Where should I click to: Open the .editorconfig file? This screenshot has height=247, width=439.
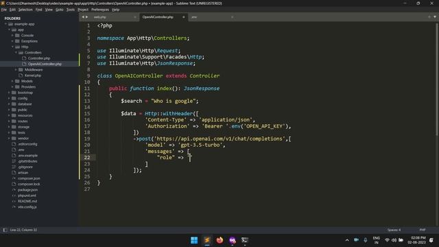click(x=27, y=144)
